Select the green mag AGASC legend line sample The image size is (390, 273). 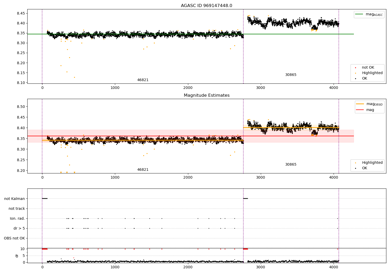[360, 14]
